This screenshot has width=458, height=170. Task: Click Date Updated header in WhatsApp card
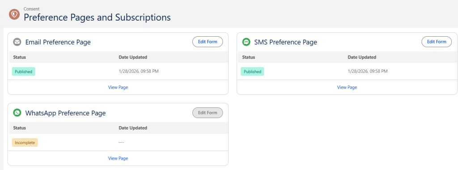[x=133, y=128]
